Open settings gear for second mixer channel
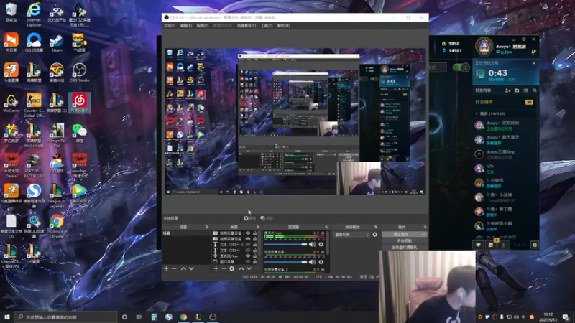Screen dimensions: 575x323 coord(321,262)
